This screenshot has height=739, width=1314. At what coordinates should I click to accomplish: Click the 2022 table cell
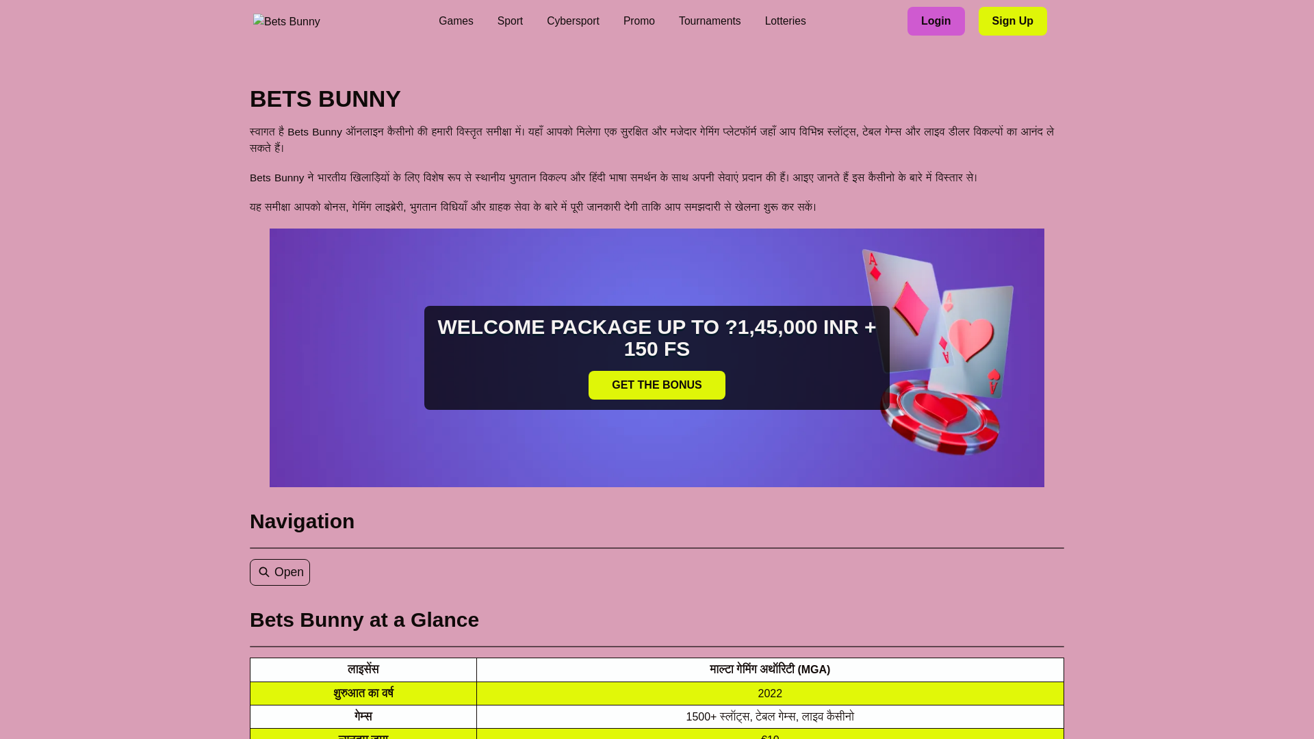pyautogui.click(x=770, y=693)
